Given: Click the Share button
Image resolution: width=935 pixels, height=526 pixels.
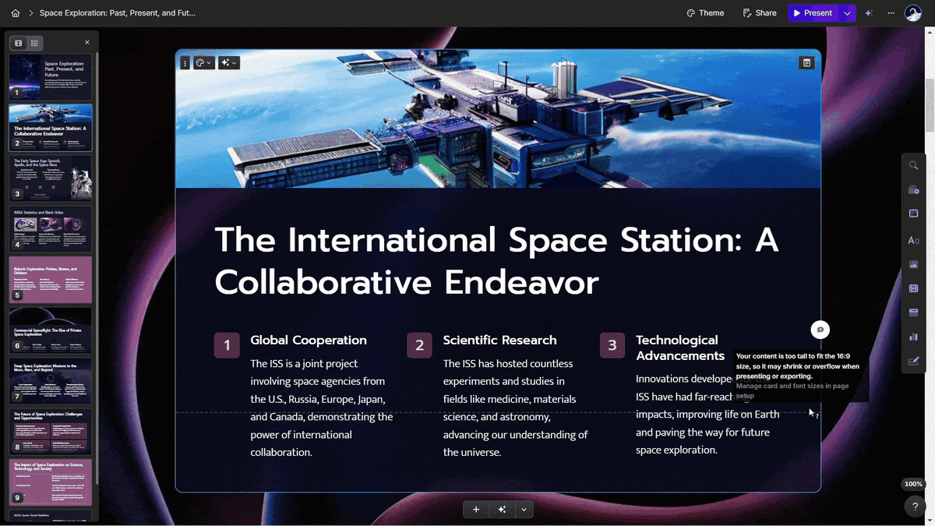Looking at the screenshot, I should 760,13.
